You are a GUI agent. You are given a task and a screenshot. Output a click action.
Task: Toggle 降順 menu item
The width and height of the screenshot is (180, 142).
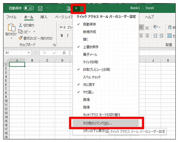[x=106, y=107]
